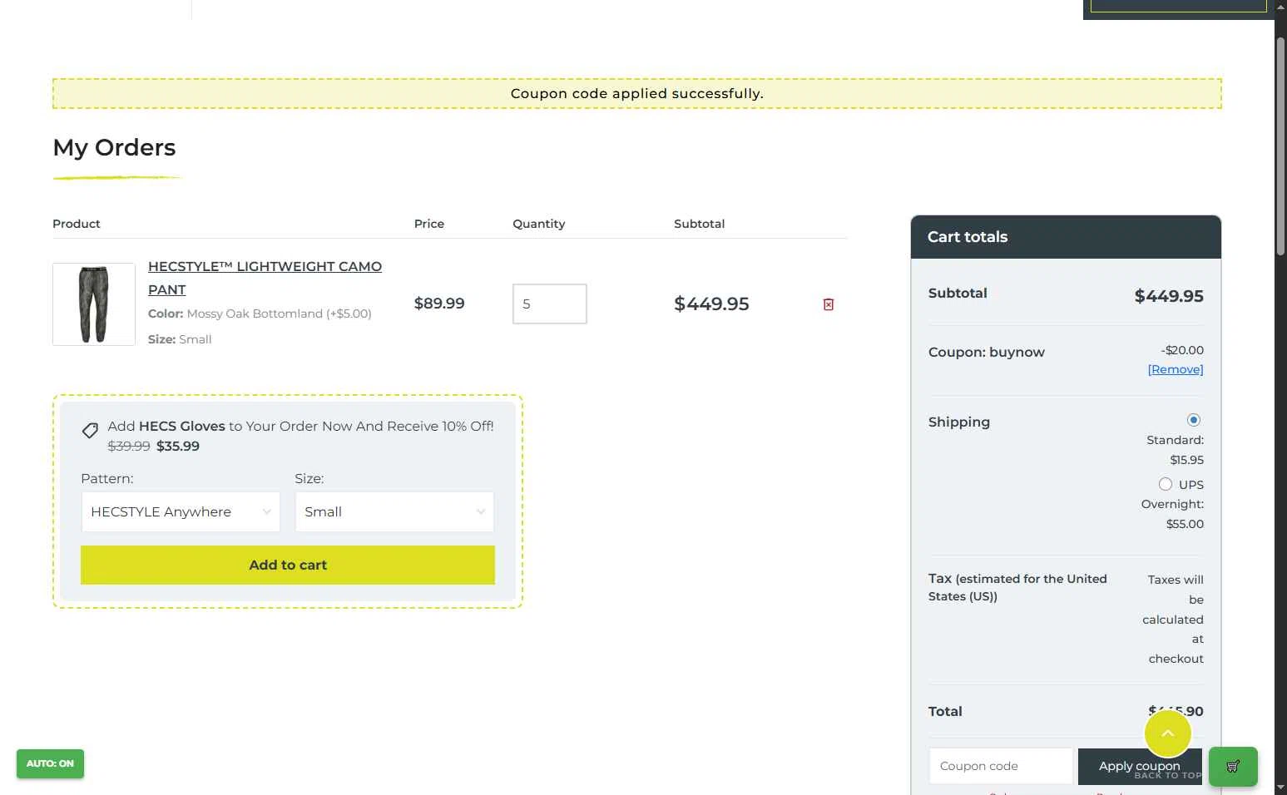This screenshot has width=1287, height=795.
Task: Click the price tag icon in gloves offer
Action: [90, 430]
